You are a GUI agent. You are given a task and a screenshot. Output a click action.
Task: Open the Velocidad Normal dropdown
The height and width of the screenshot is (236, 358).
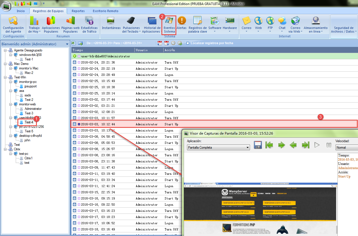click(x=346, y=147)
